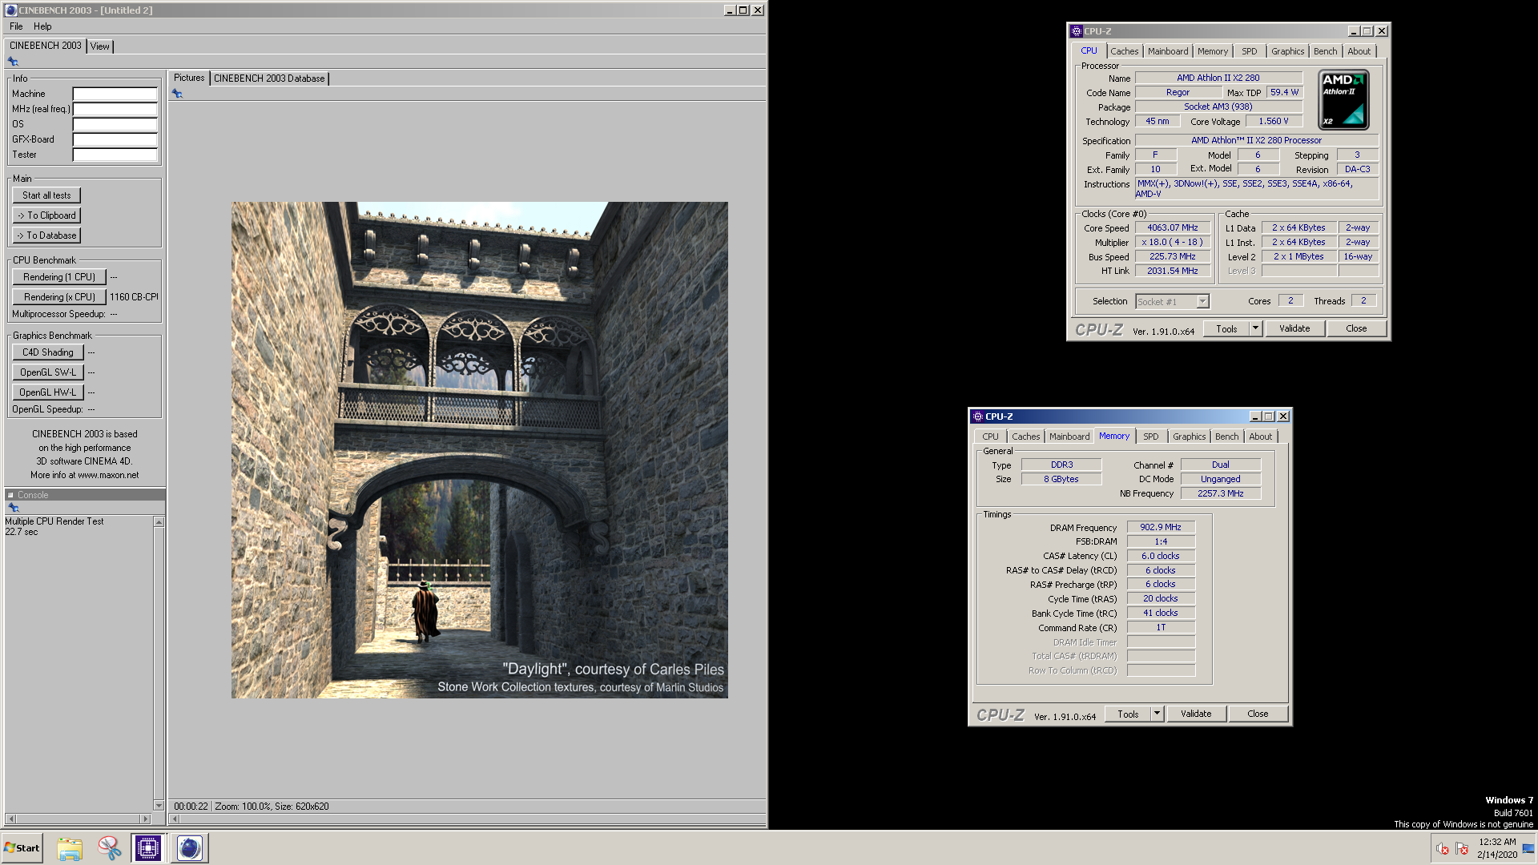1538x865 pixels.
Task: Open Graphics tab in CPU window
Action: (1287, 51)
